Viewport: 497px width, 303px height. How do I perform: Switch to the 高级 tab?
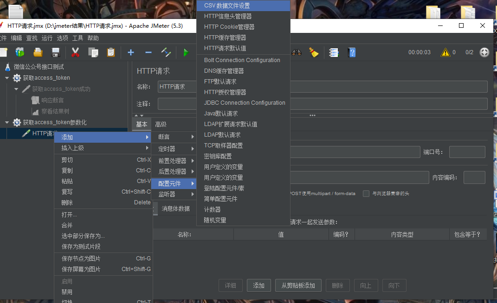(161, 125)
